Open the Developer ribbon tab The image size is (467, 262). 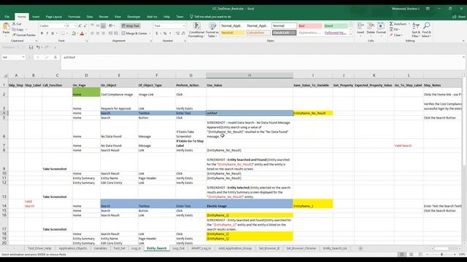pos(134,17)
